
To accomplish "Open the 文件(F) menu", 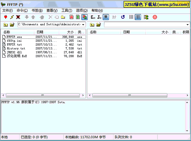I will [7, 10].
